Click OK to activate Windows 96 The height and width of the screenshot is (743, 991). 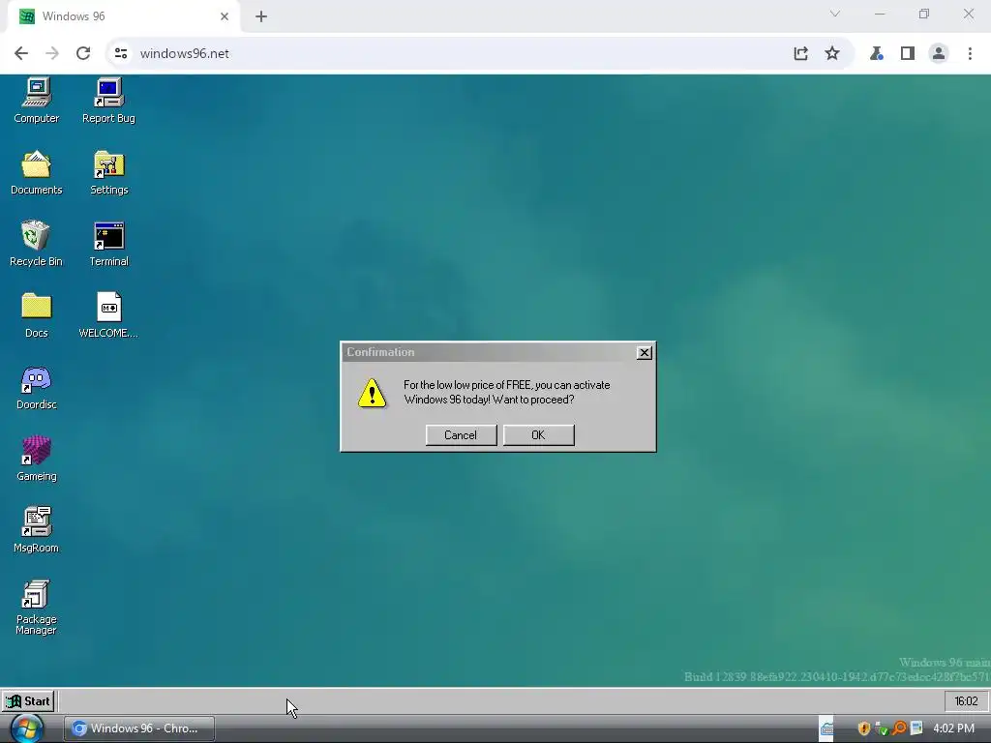(538, 434)
